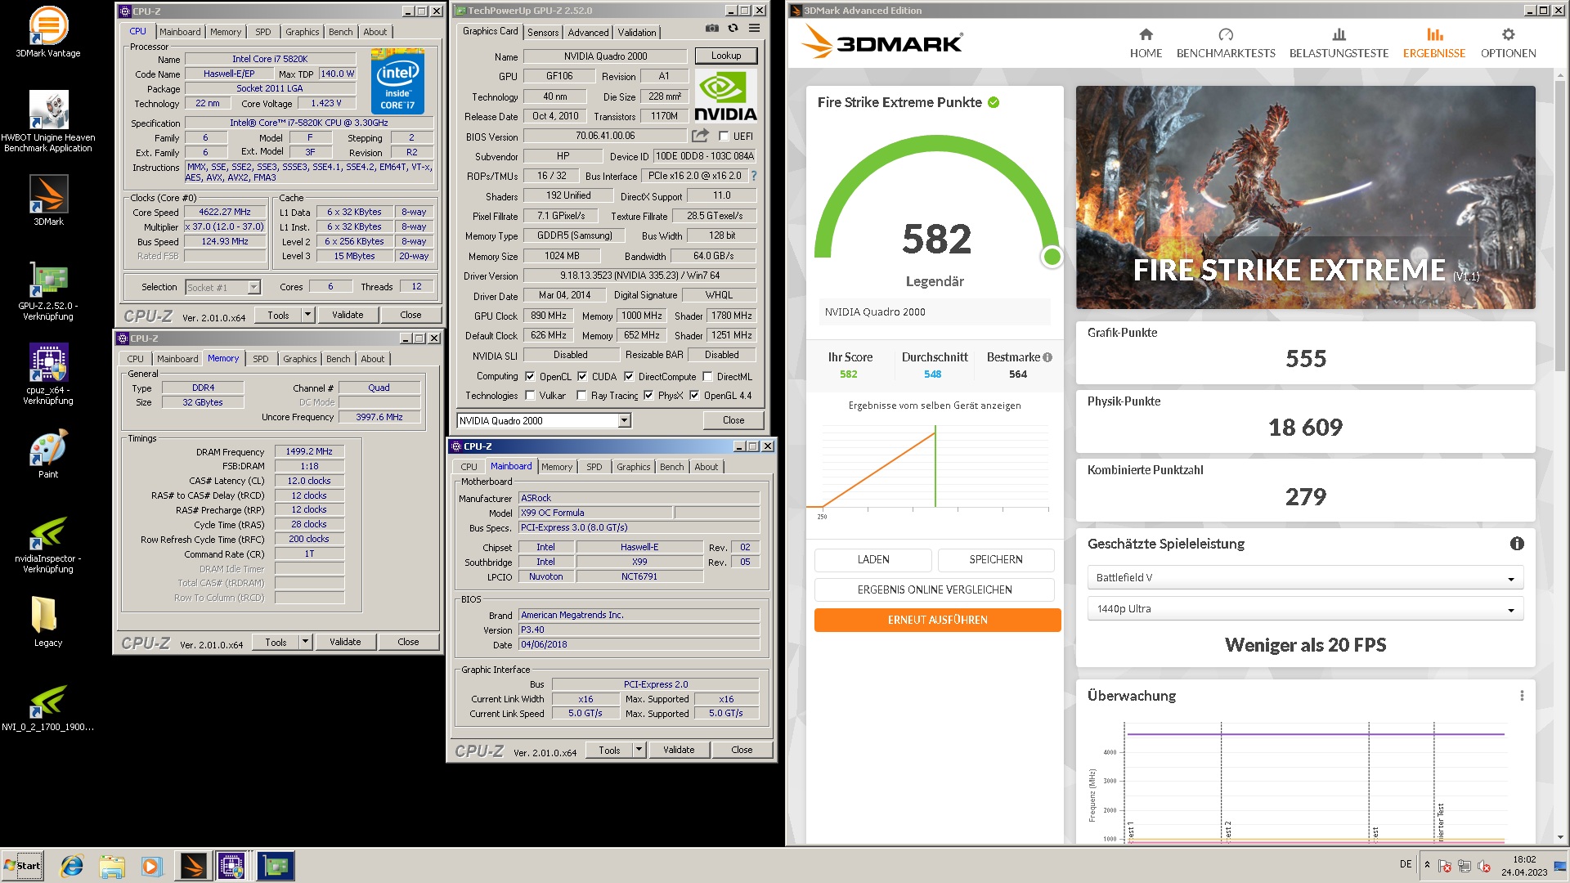This screenshot has width=1570, height=883.
Task: Open Tools dropdown arrow in CPU-Z Memory window
Action: pyautogui.click(x=305, y=642)
